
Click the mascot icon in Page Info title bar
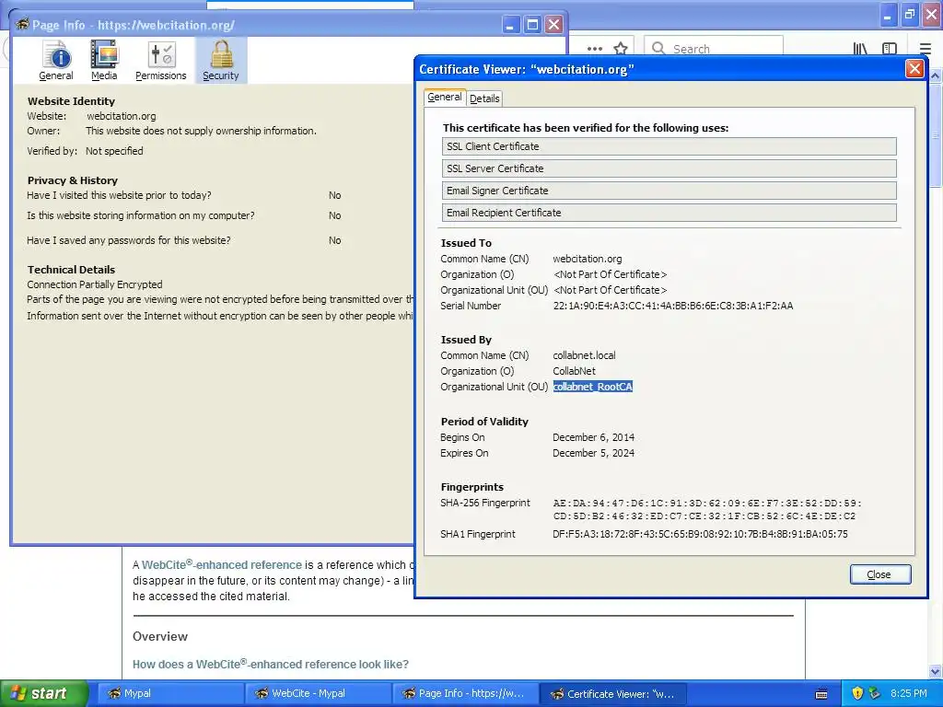point(23,24)
